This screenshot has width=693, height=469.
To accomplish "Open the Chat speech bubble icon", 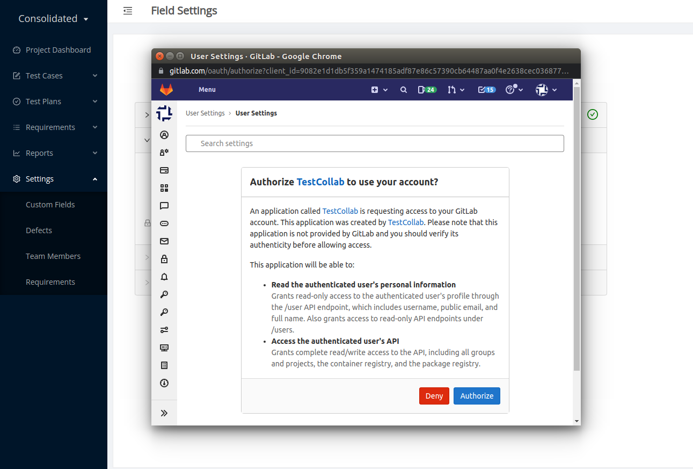I will pyautogui.click(x=164, y=206).
